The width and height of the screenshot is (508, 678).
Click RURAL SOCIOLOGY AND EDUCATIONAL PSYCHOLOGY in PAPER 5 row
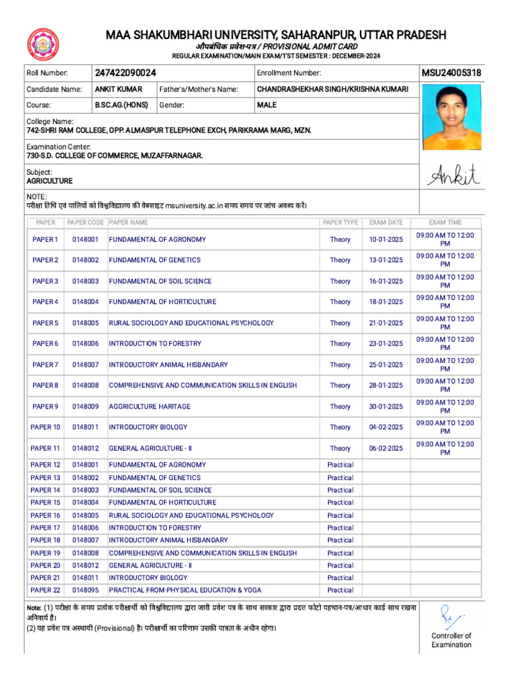point(191,323)
